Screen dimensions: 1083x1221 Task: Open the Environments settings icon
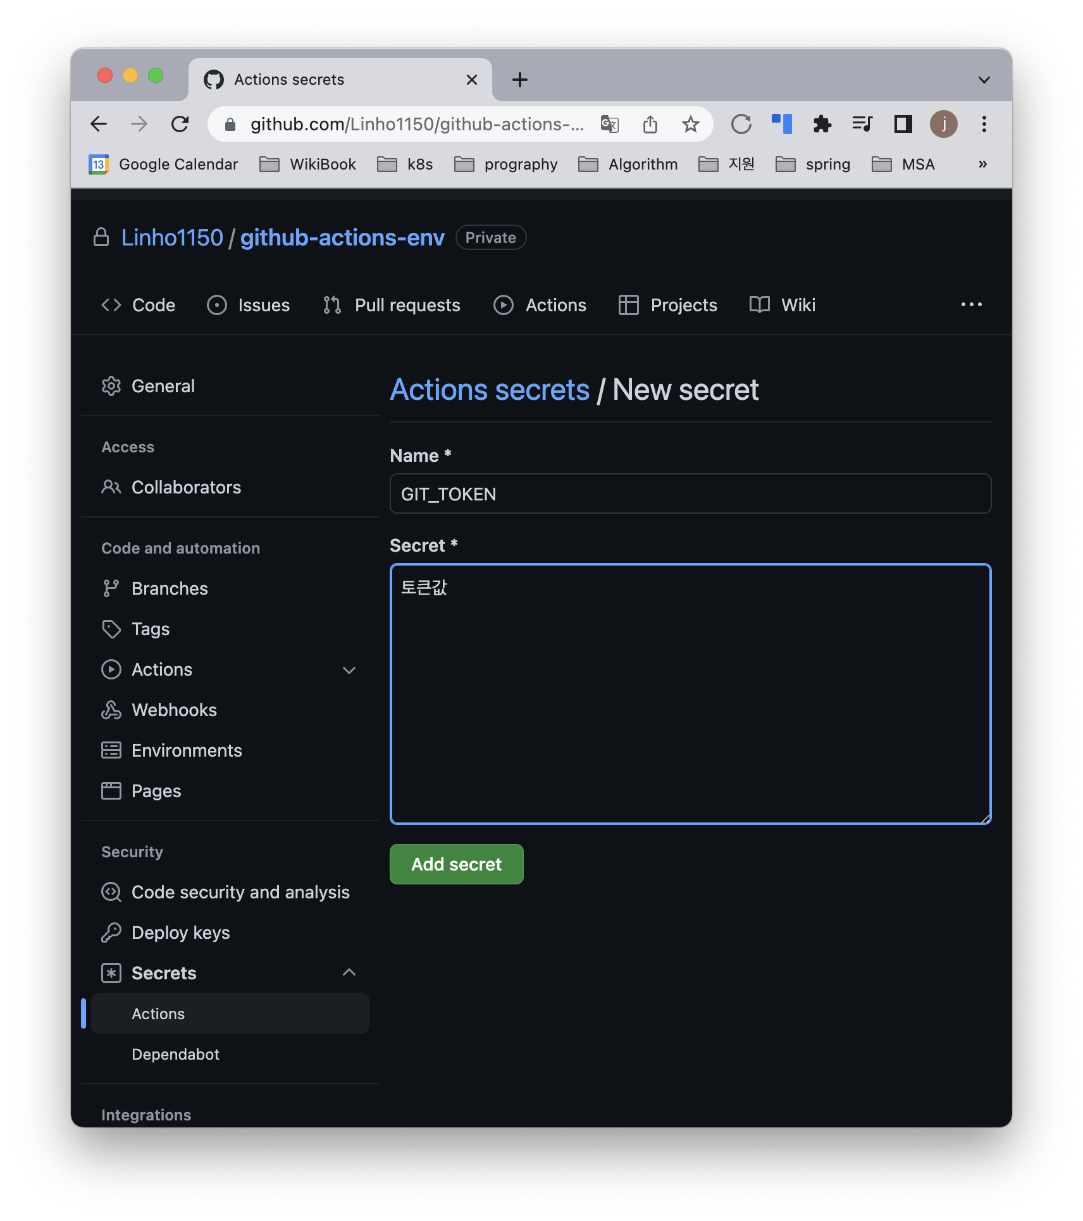(111, 750)
